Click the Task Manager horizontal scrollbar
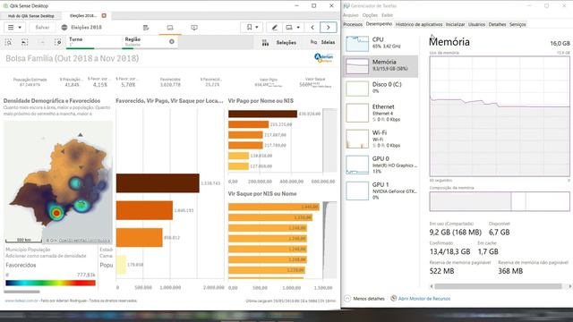This screenshot has width=573, height=322. 498,286
